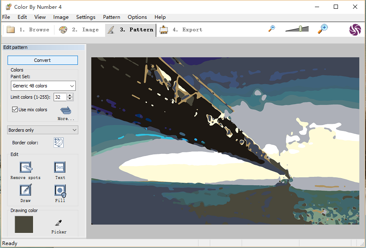Click the purple swirl logo icon

(x=355, y=30)
